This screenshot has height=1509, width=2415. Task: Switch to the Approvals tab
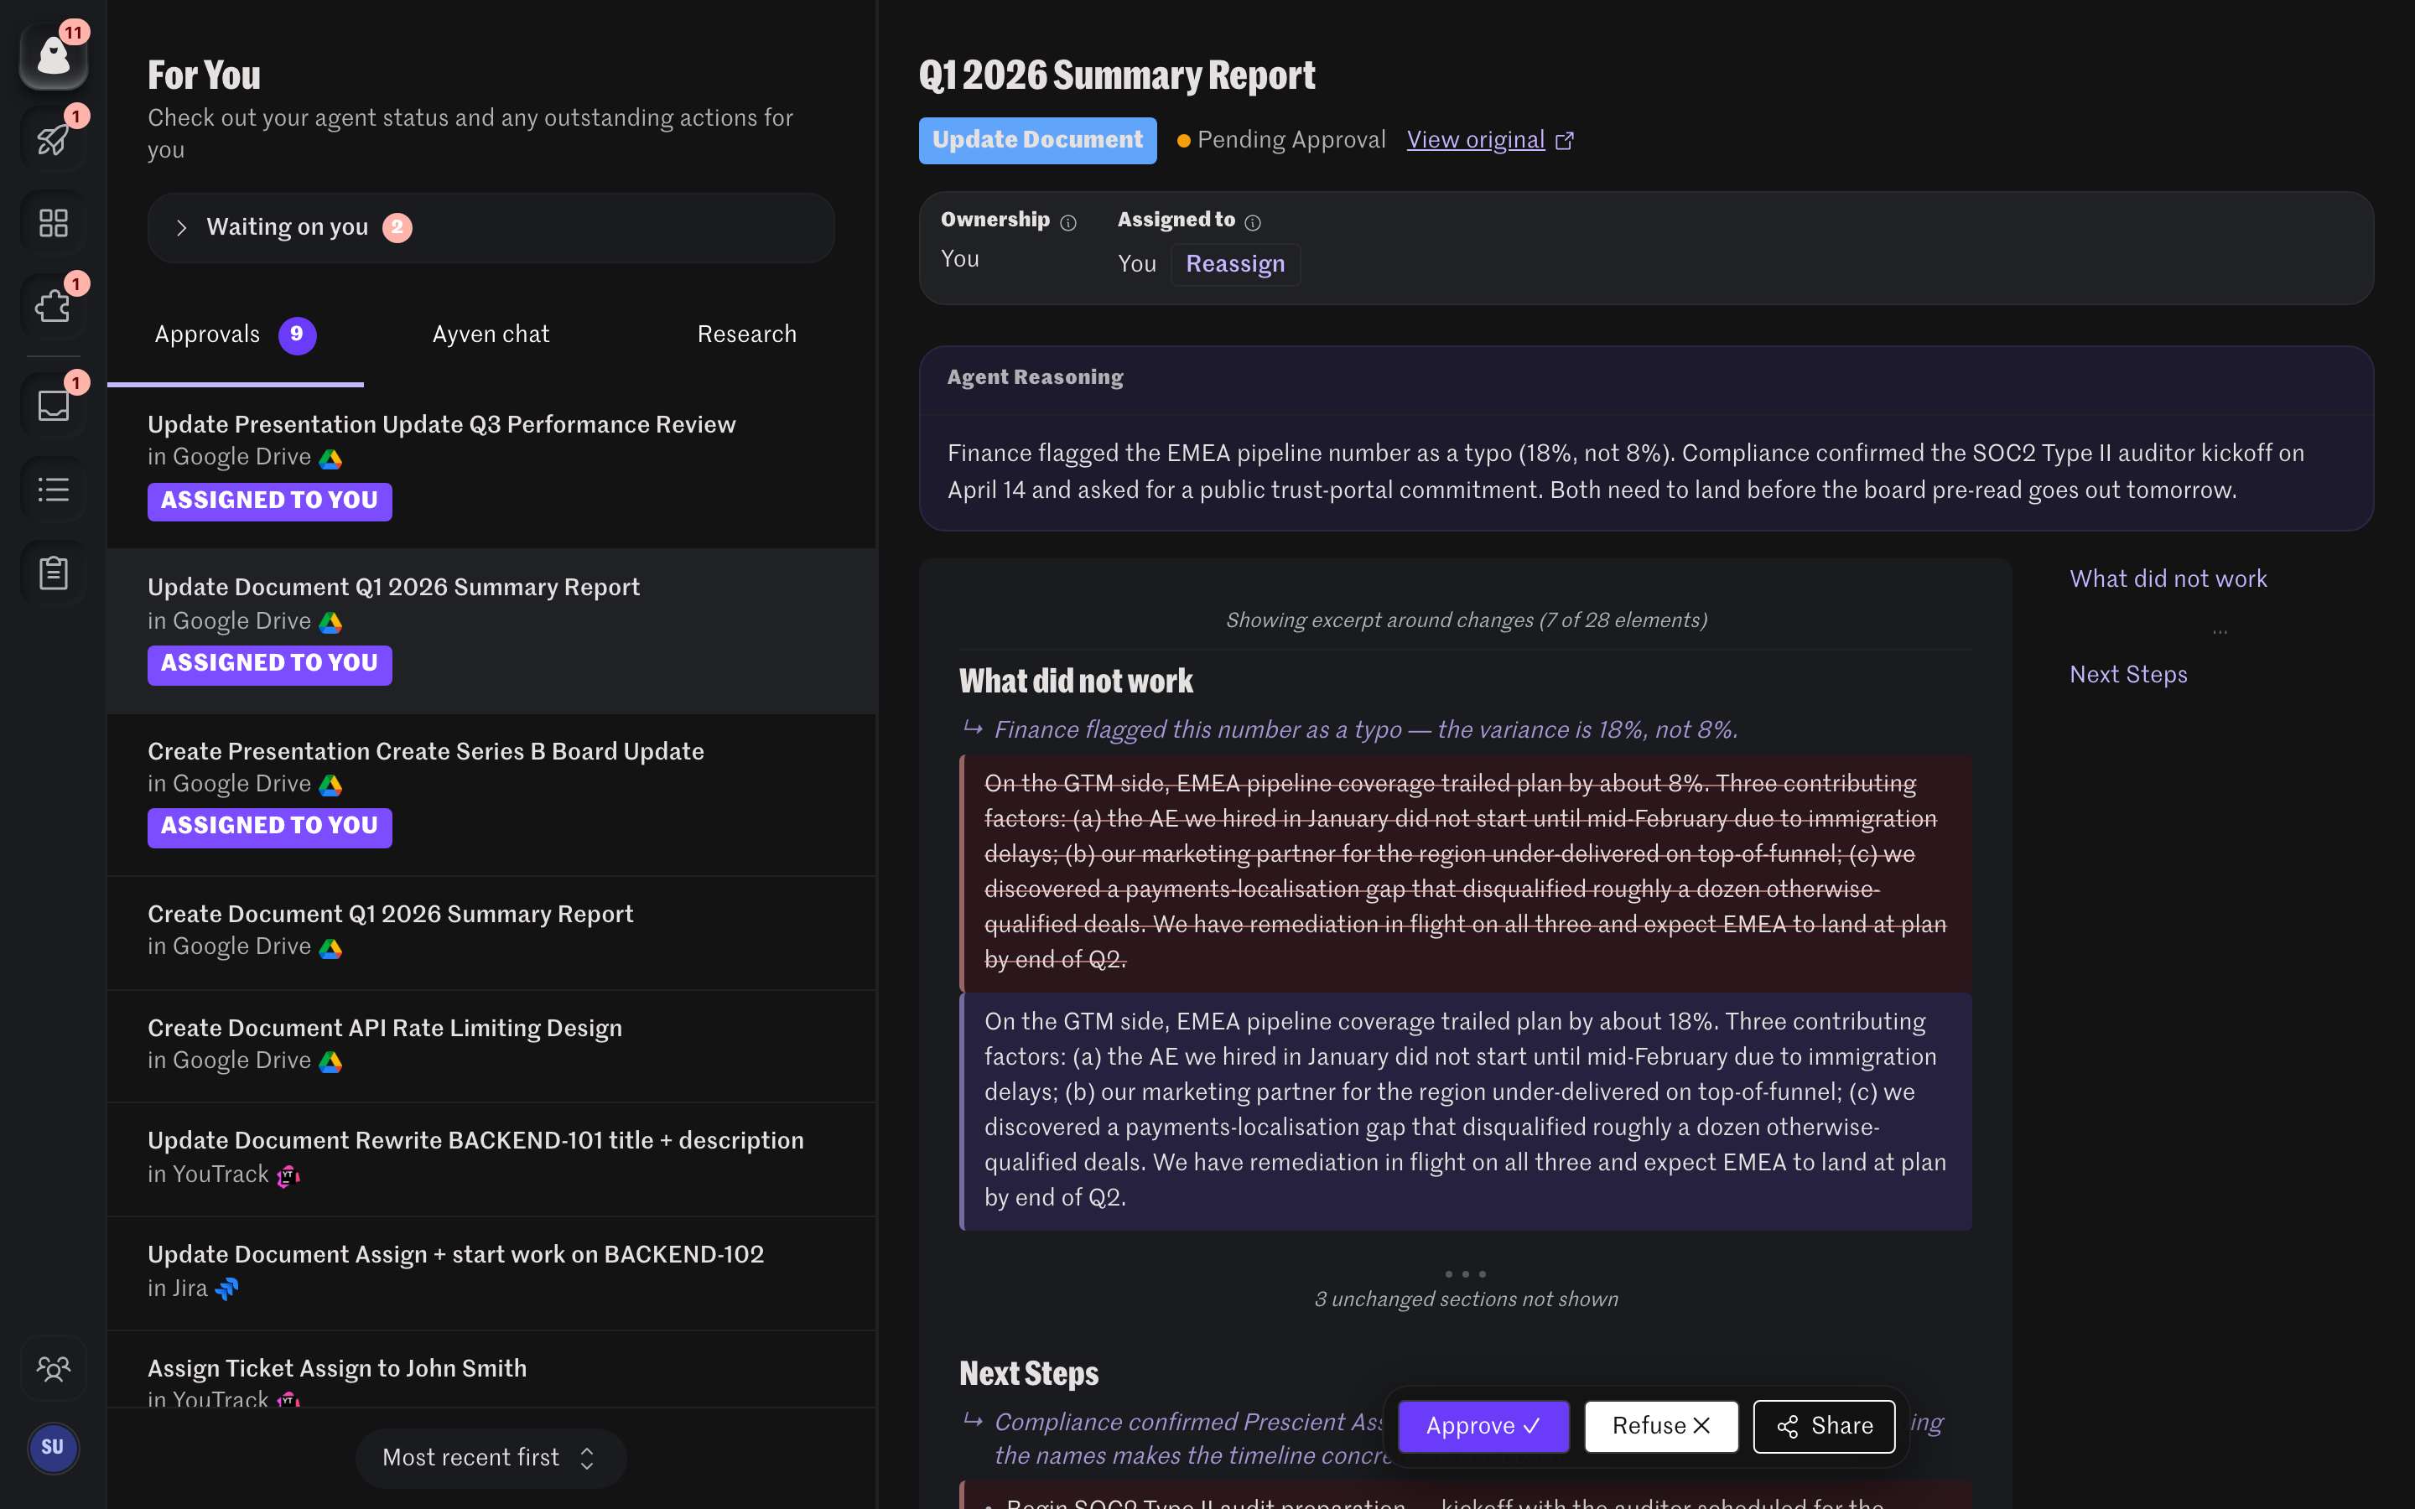click(236, 335)
